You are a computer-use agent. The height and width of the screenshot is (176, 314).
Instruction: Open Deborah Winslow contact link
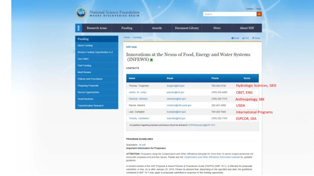click(138, 99)
